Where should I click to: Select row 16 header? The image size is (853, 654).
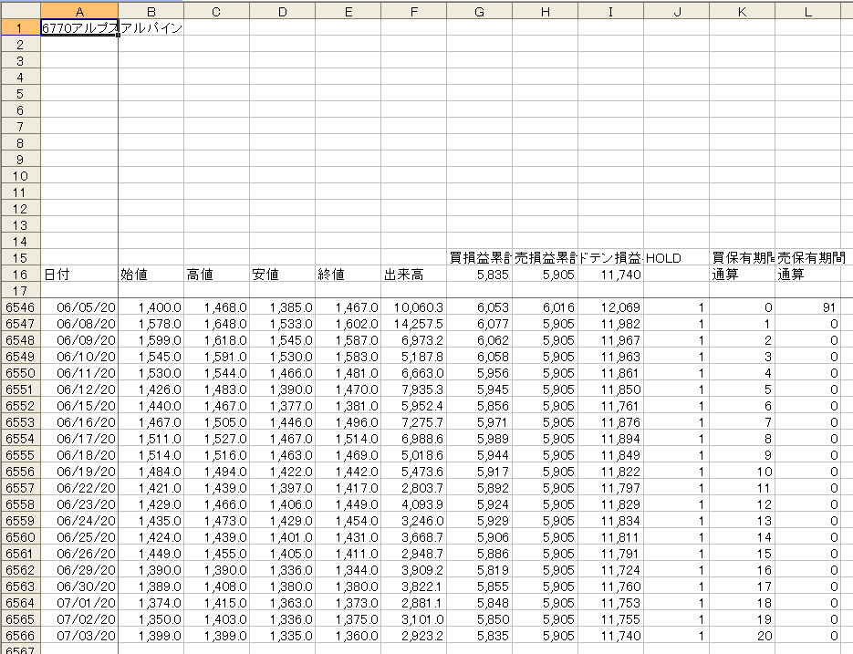click(x=20, y=275)
